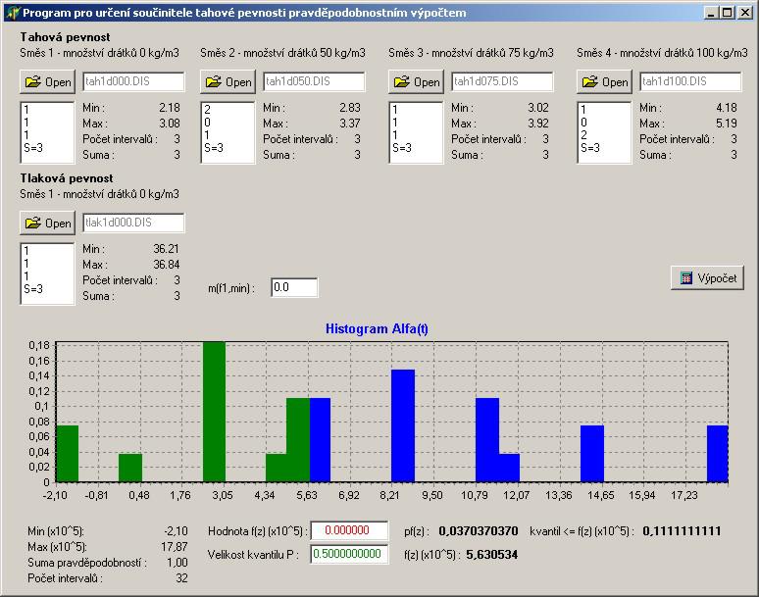
Task: Click Max (x10^5) value 17,87
Action: 175,547
